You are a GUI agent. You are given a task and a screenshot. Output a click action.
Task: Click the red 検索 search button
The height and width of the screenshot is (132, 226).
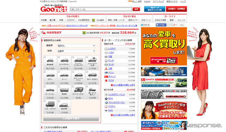[136, 9]
